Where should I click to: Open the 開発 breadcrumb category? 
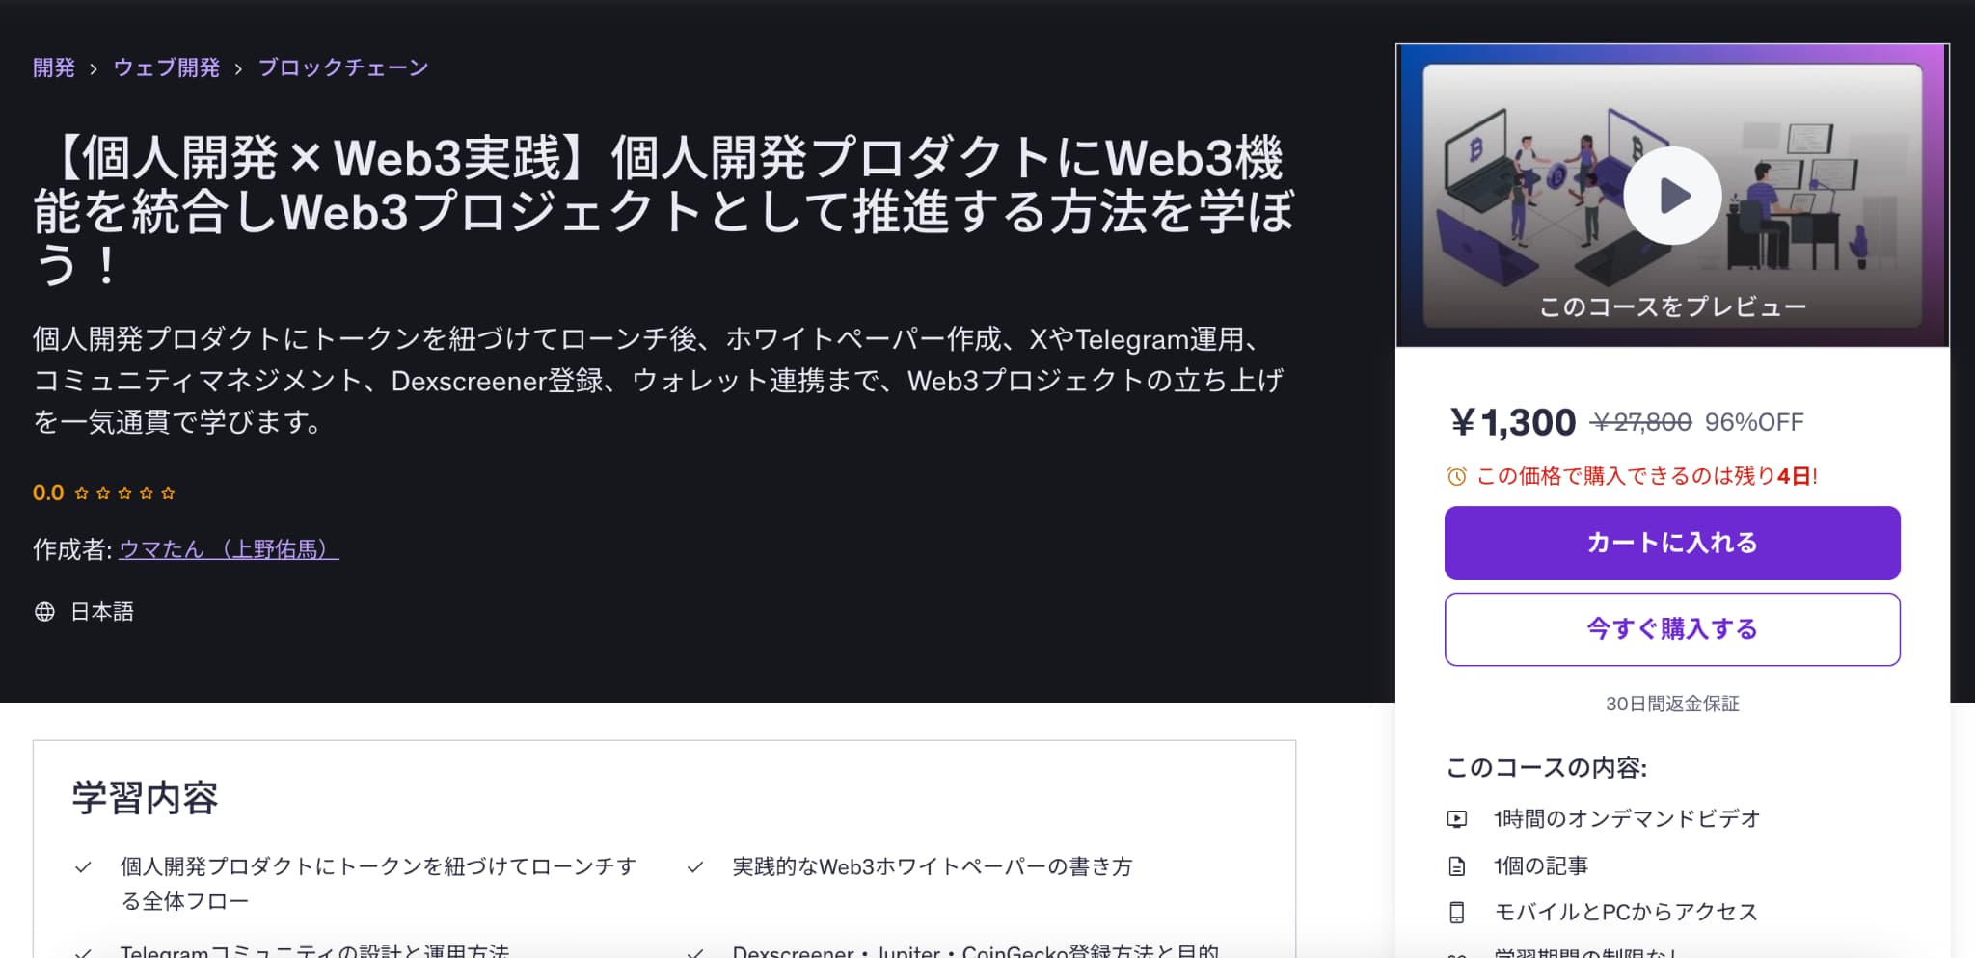pos(54,67)
